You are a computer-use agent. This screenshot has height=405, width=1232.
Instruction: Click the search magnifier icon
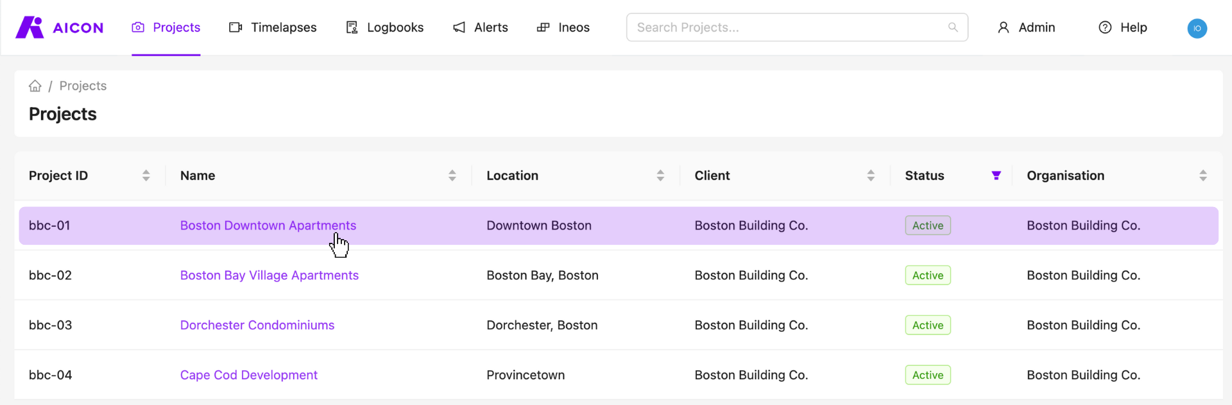[x=953, y=28]
